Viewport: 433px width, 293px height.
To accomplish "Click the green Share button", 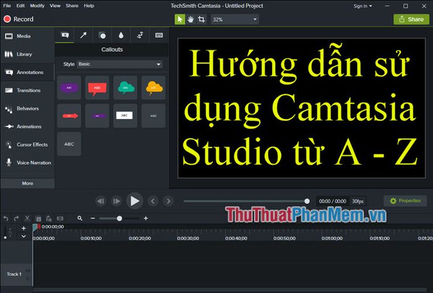I will (x=411, y=19).
